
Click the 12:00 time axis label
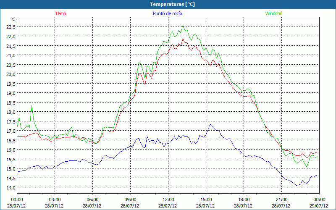pos(168,199)
